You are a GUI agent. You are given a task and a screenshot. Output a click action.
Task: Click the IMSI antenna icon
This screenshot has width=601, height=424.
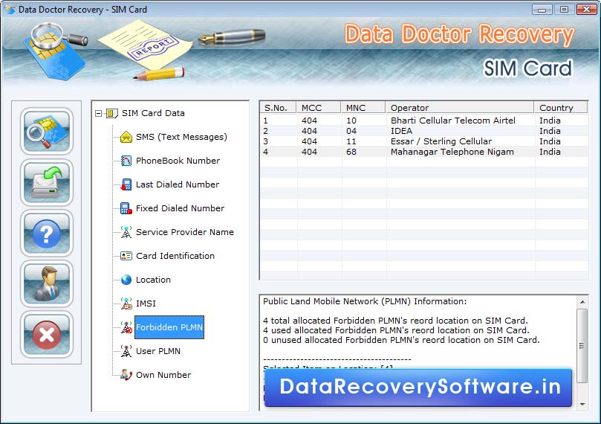coord(126,303)
